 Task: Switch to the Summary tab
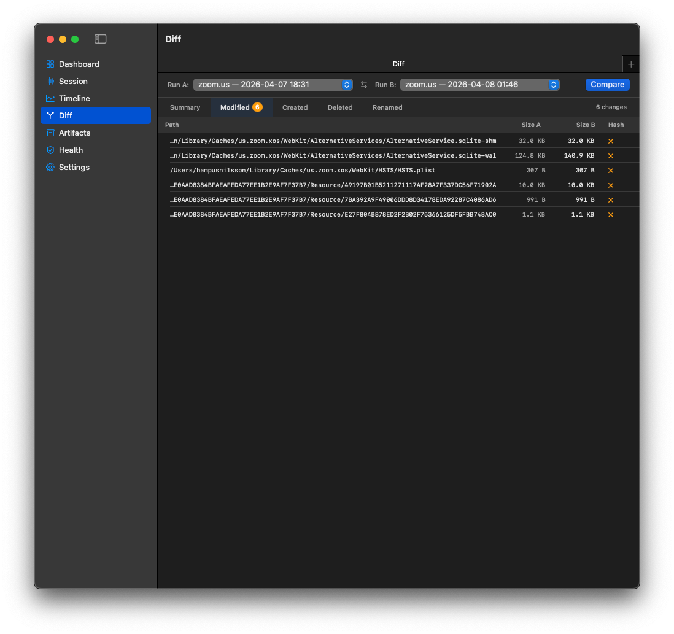[x=185, y=107]
